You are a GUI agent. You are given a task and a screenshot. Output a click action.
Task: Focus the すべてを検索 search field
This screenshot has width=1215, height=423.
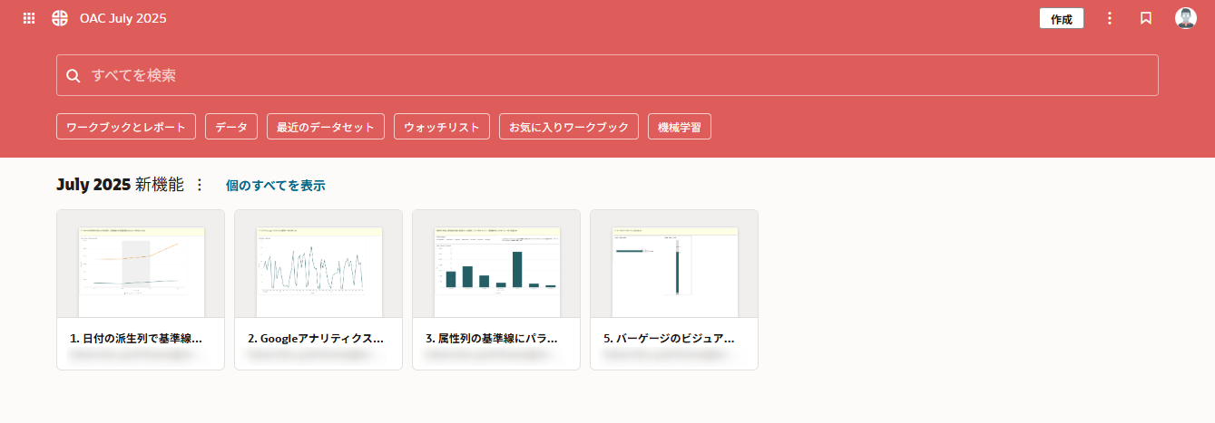coord(607,75)
